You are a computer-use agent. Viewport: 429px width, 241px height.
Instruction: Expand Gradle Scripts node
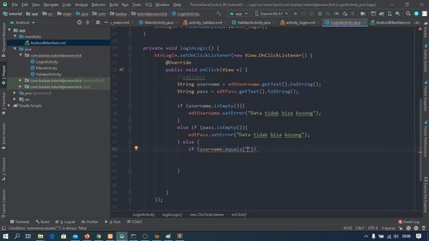click(x=9, y=106)
